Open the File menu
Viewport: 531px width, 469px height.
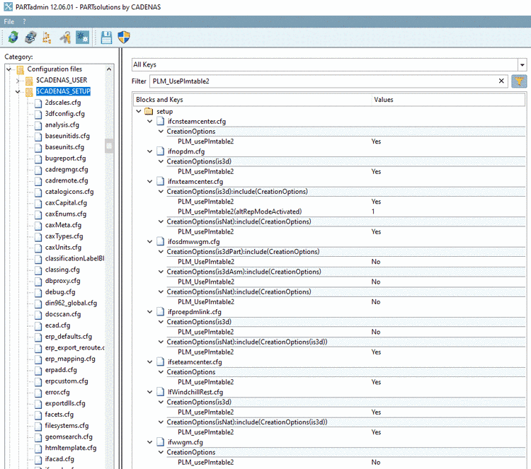click(x=9, y=22)
